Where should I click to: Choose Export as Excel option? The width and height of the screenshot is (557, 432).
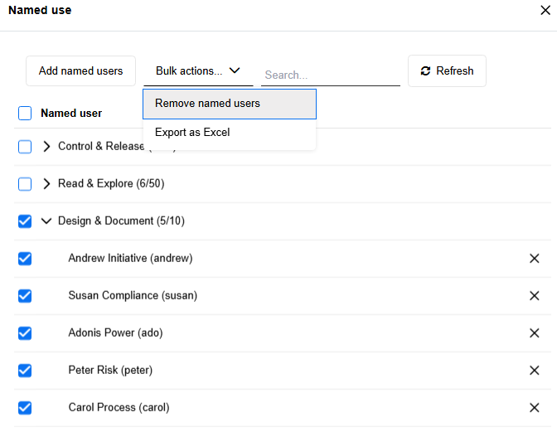coord(230,133)
